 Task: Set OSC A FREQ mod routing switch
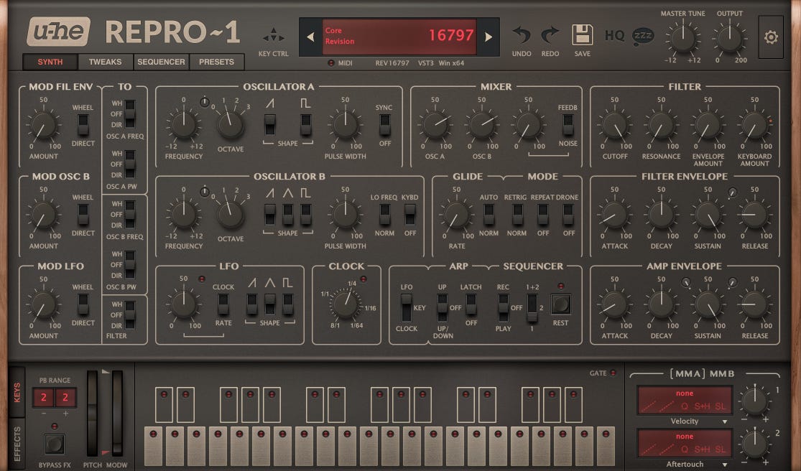point(130,113)
